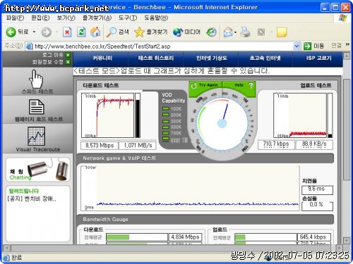Image resolution: width=353 pixels, height=264 pixels.
Task: Open the Visual Traceroute icon
Action: coord(37,137)
